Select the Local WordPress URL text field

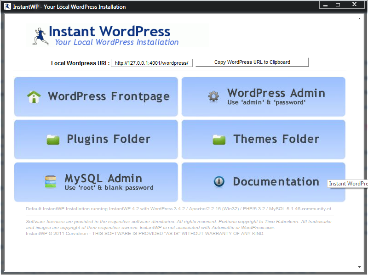coord(152,62)
